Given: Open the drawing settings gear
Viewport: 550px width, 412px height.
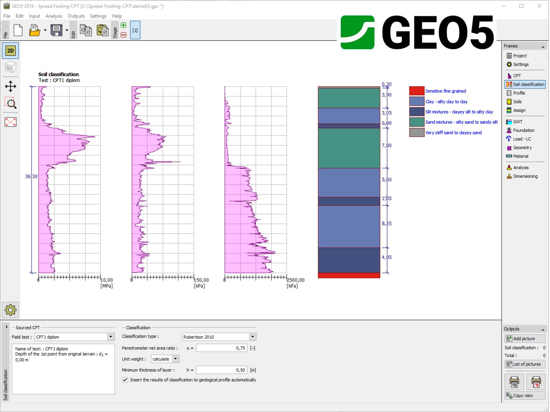Looking at the screenshot, I should [10, 310].
